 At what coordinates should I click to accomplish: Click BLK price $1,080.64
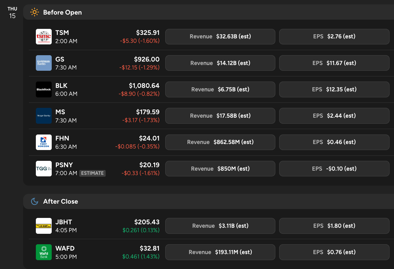click(144, 86)
